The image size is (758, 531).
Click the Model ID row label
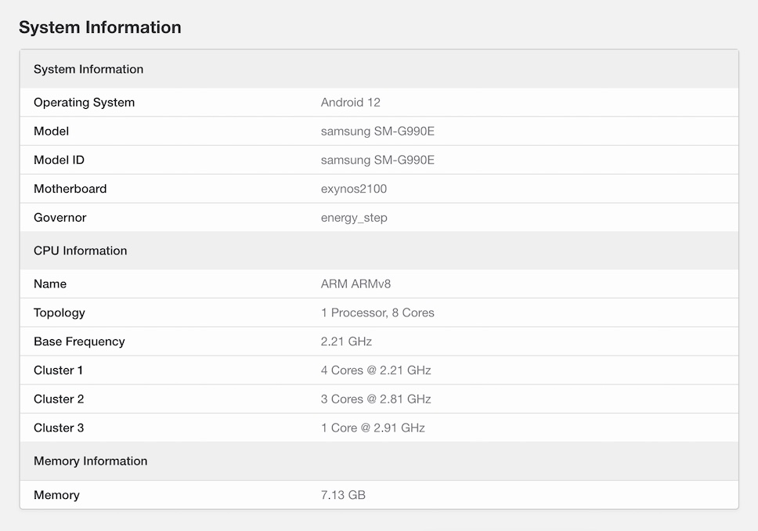(x=59, y=160)
